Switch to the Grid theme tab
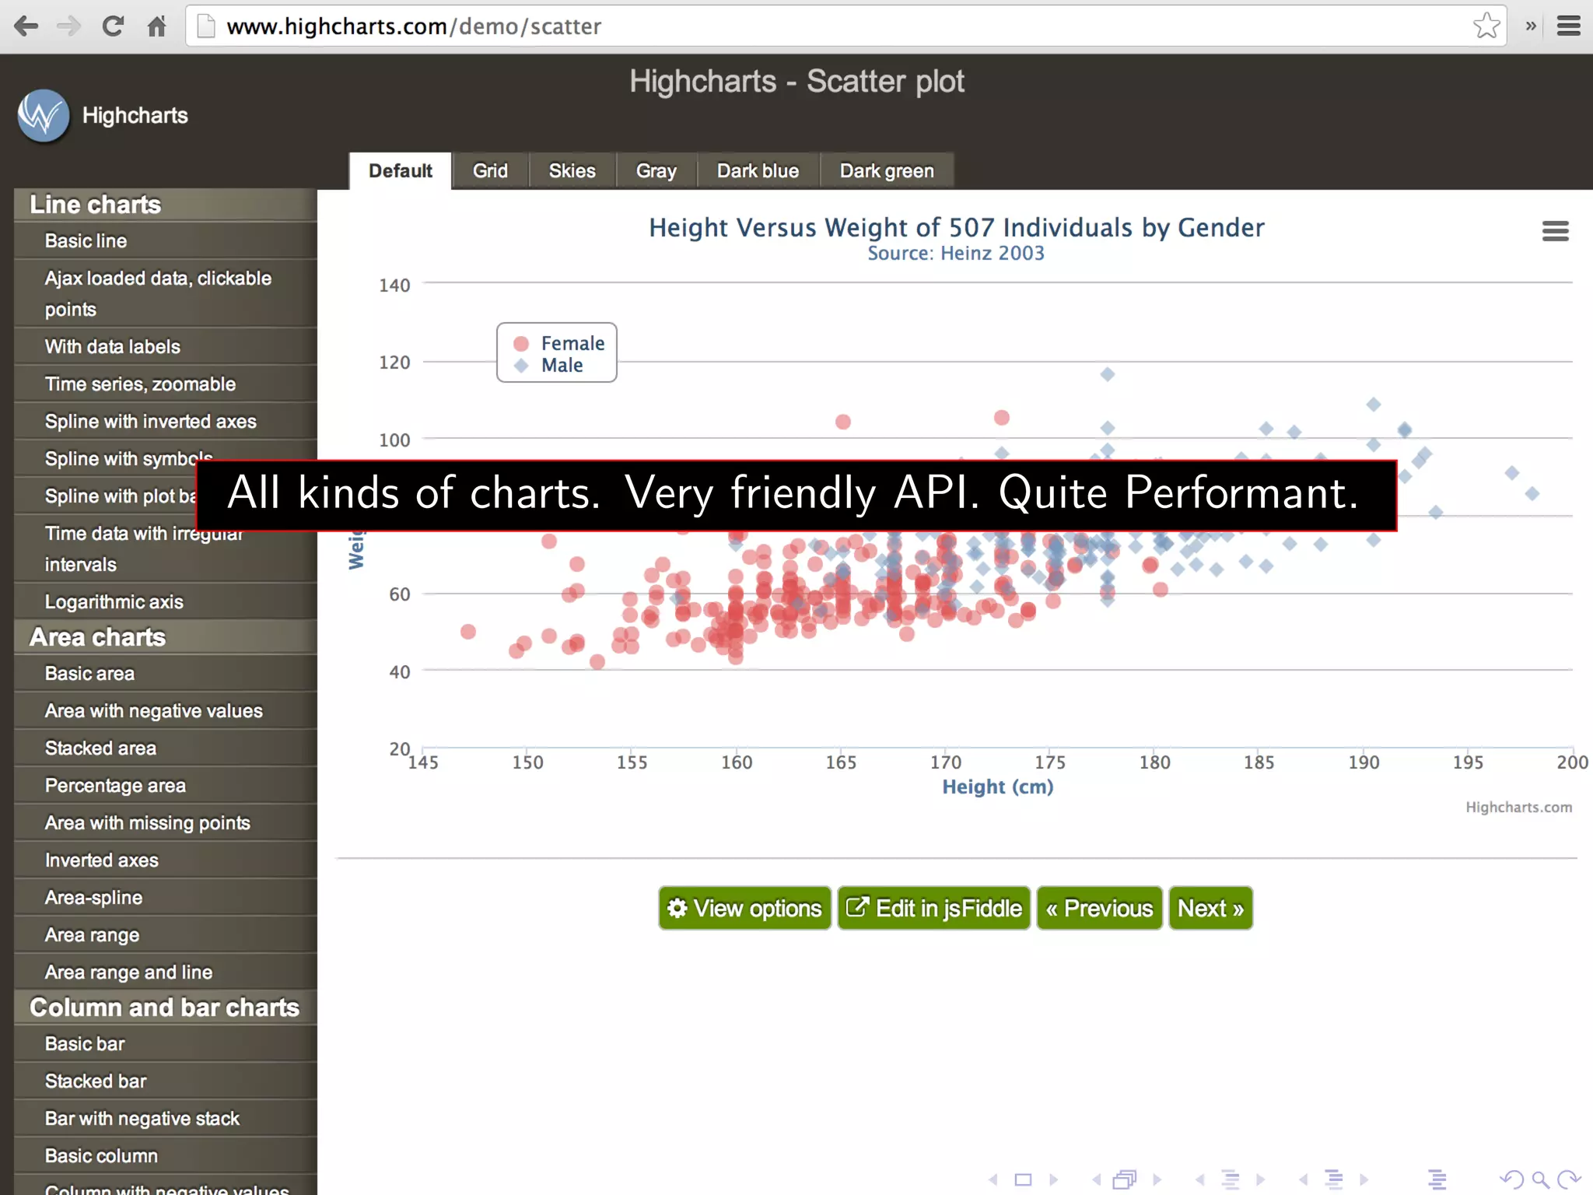This screenshot has height=1195, width=1593. pos(490,170)
